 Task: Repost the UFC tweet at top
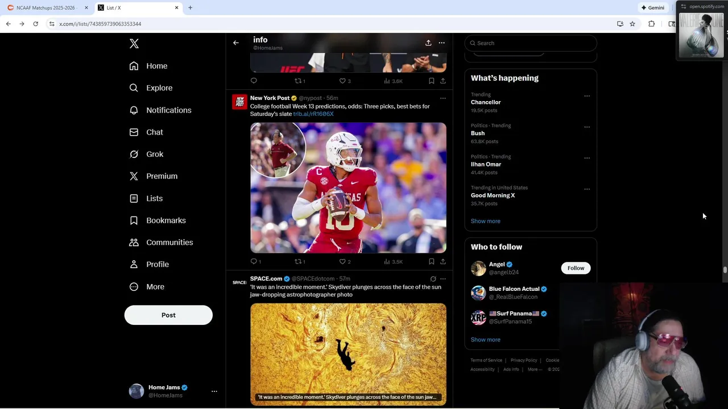[299, 81]
